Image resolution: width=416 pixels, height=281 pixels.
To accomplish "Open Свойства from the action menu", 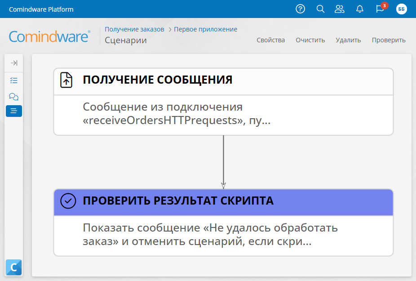I will click(x=270, y=40).
